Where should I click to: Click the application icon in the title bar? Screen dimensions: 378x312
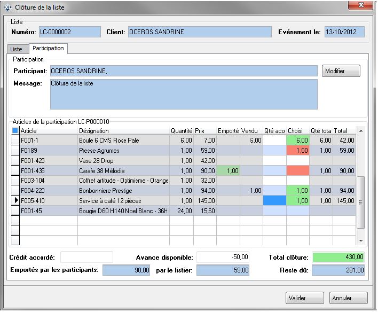click(x=8, y=7)
